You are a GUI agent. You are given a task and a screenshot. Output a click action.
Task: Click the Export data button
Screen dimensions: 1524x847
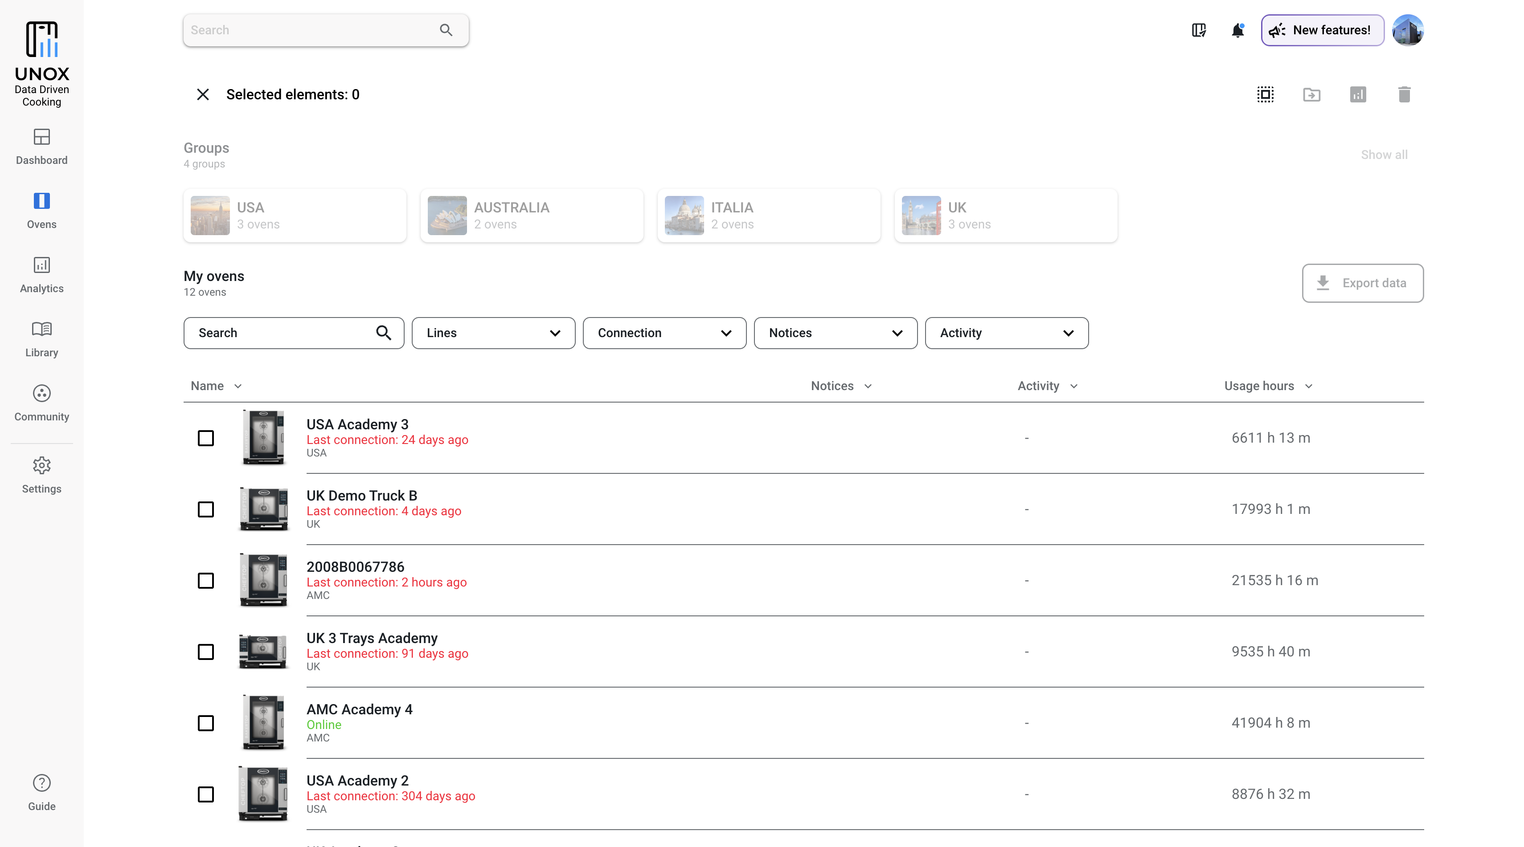1362,283
